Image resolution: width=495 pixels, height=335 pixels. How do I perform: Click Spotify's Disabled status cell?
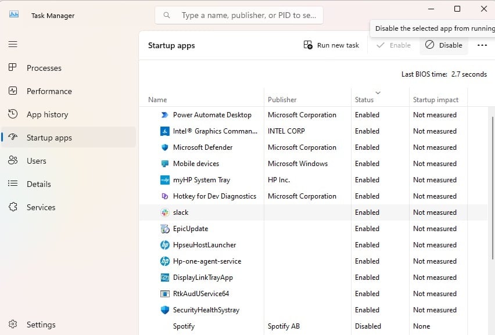point(368,326)
